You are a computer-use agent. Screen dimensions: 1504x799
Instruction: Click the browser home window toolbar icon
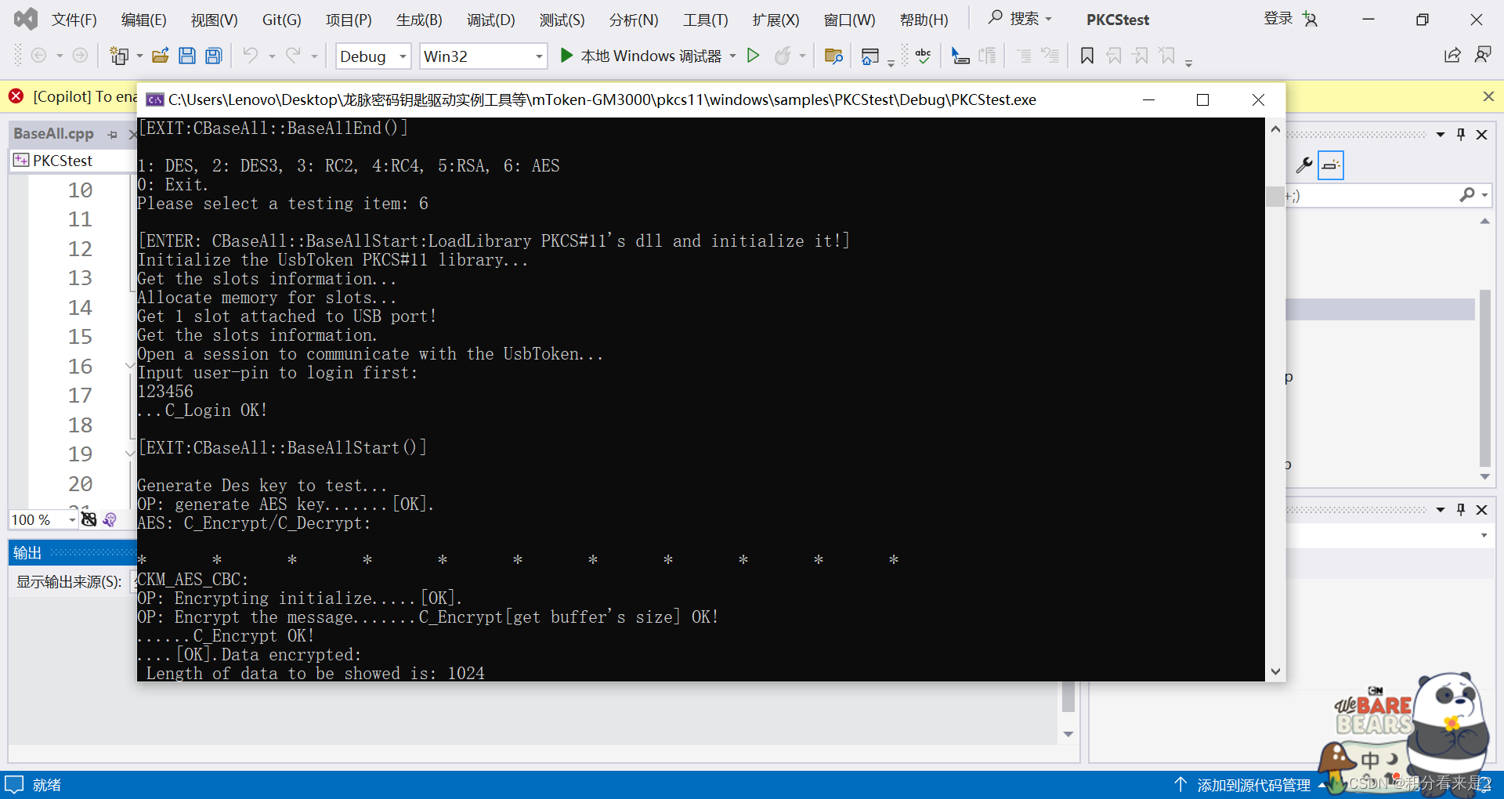[869, 56]
